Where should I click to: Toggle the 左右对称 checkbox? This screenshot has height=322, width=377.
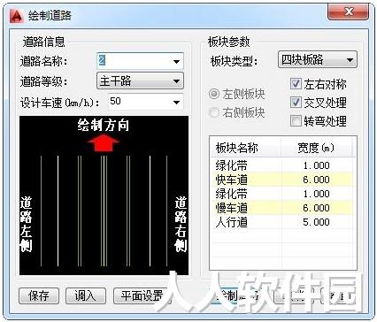coord(296,84)
